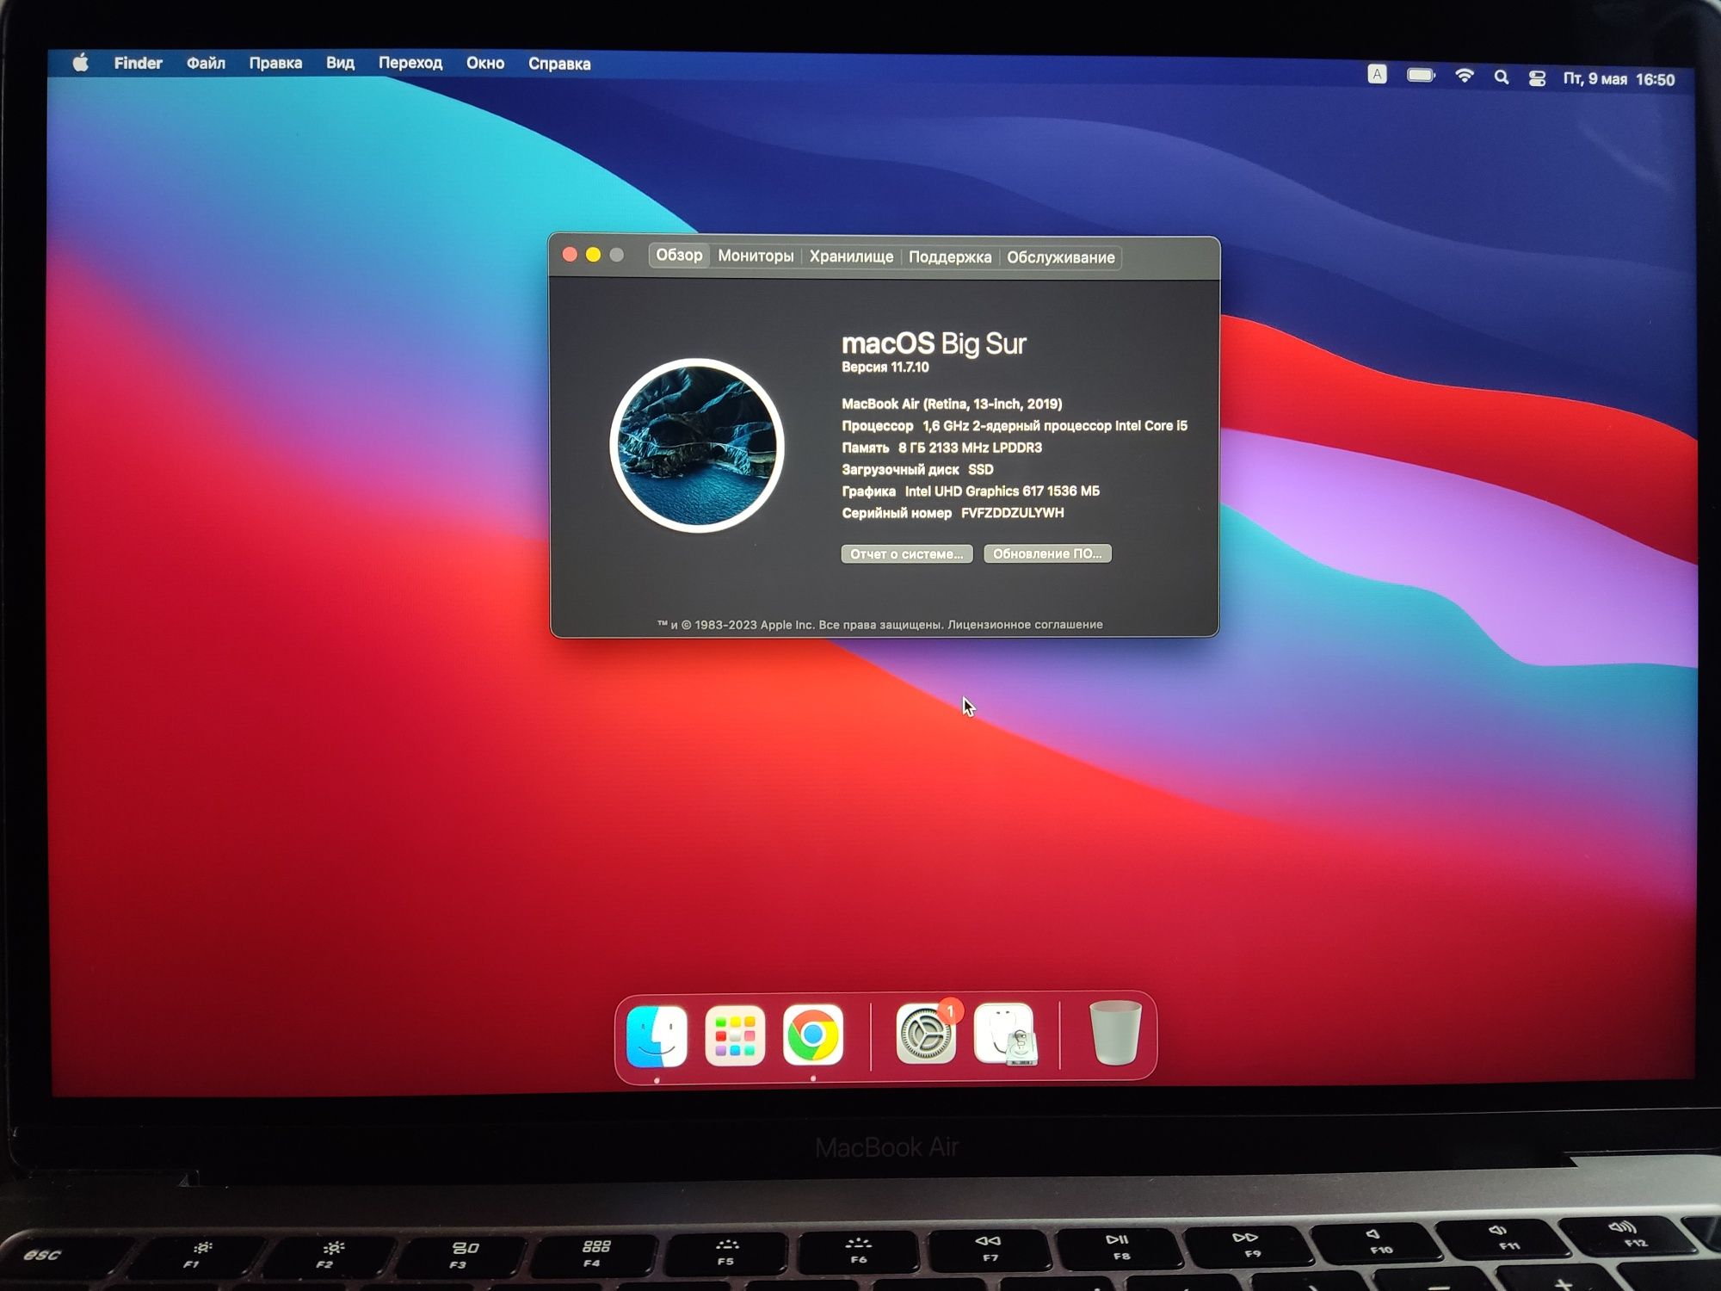Click the Intel UHD Graphics 617 text

click(x=1002, y=491)
